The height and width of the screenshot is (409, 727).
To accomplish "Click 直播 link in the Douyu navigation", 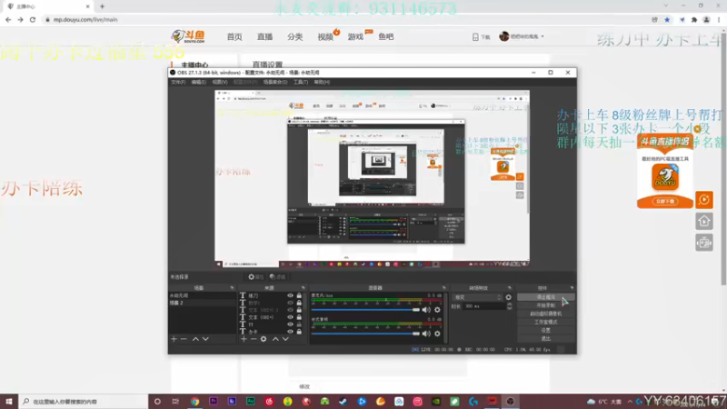I will tap(264, 36).
